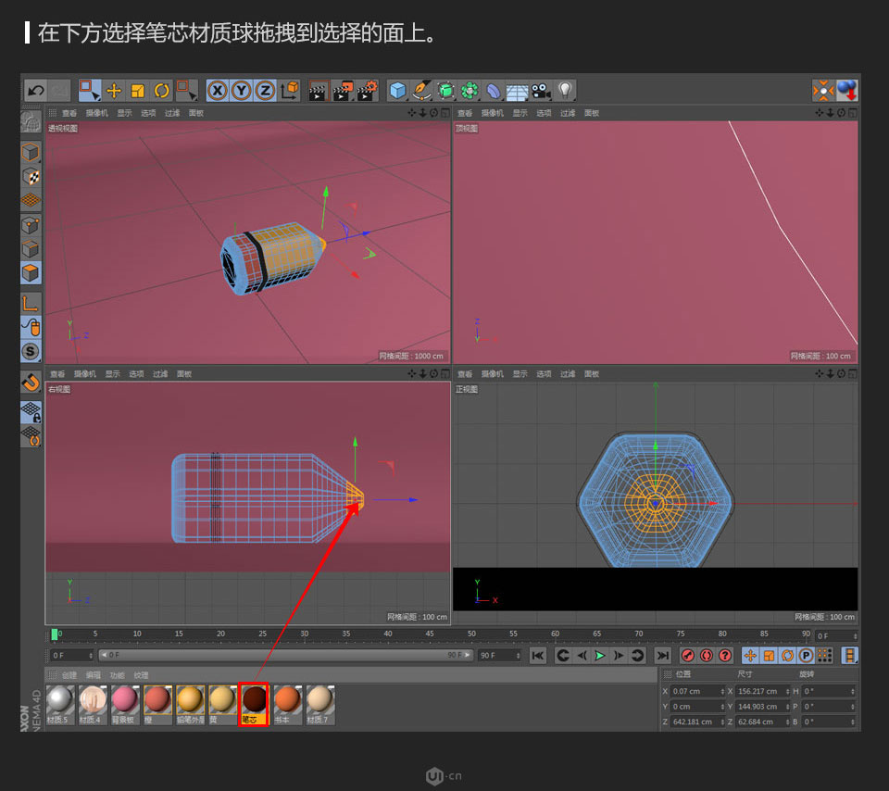Toggle the Z axis lock

[265, 90]
